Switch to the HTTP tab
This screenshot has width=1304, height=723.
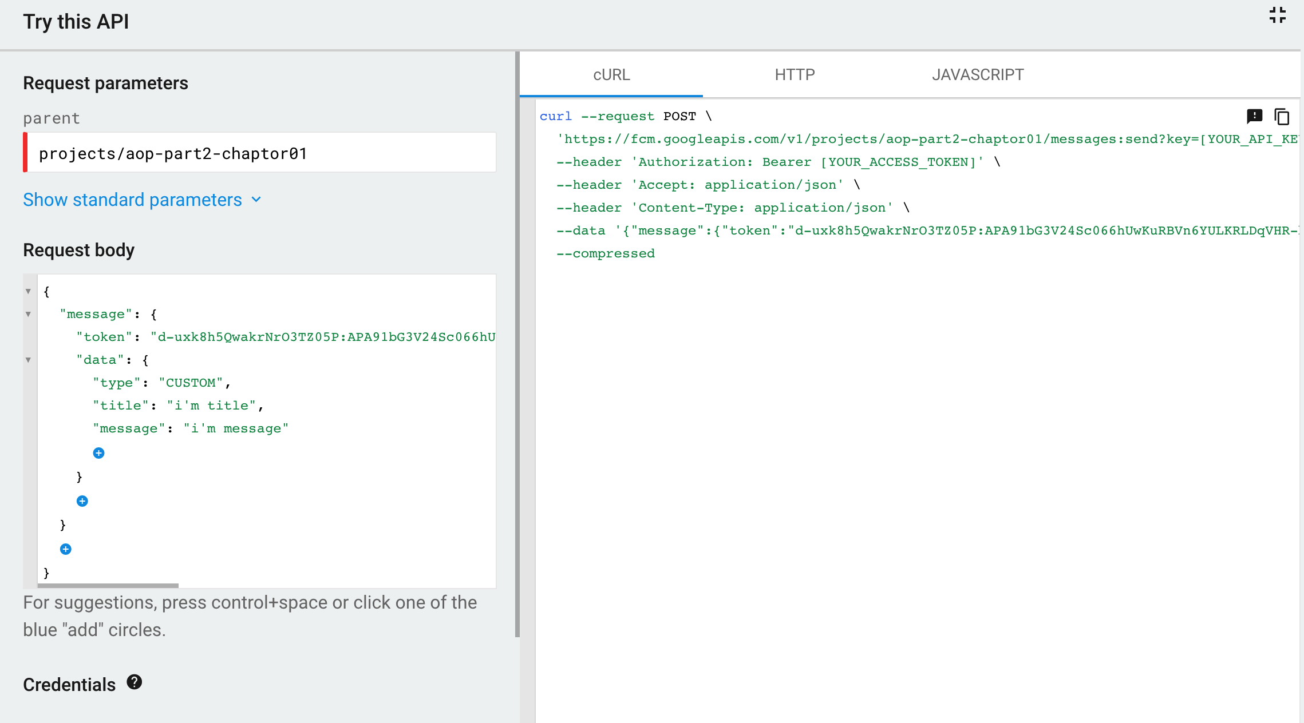pyautogui.click(x=795, y=75)
